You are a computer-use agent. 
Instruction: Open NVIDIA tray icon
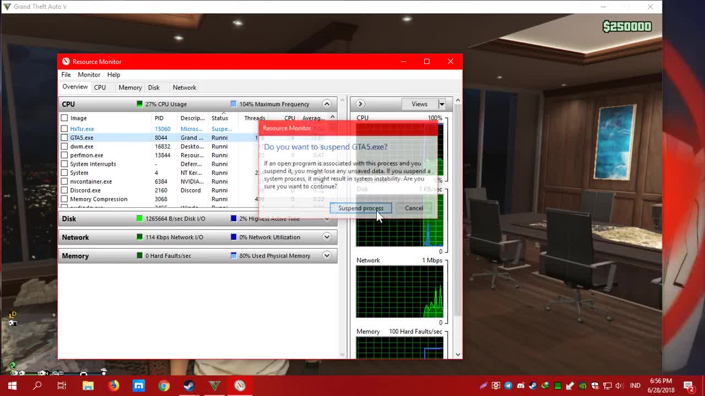582,386
